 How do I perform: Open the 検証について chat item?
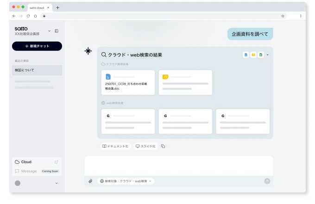pos(37,70)
